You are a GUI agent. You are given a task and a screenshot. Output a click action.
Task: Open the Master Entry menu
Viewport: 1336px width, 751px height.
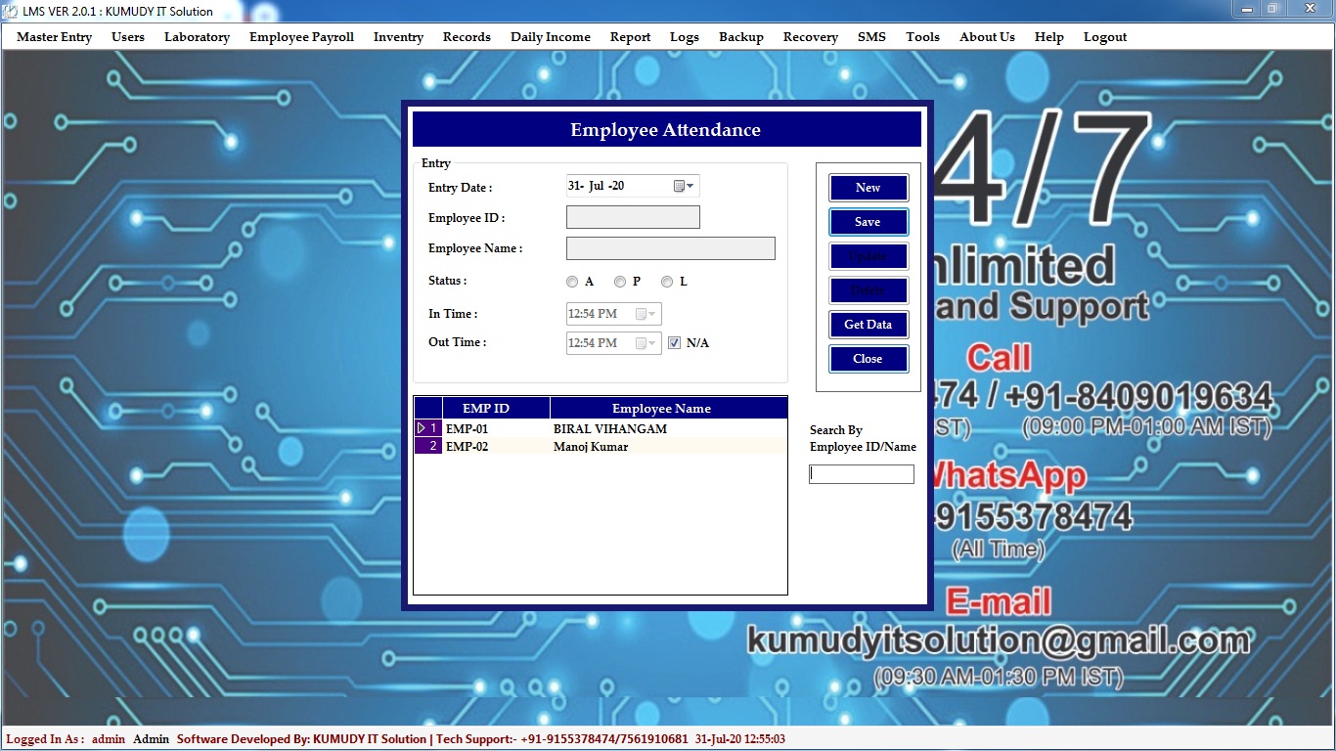tap(55, 37)
